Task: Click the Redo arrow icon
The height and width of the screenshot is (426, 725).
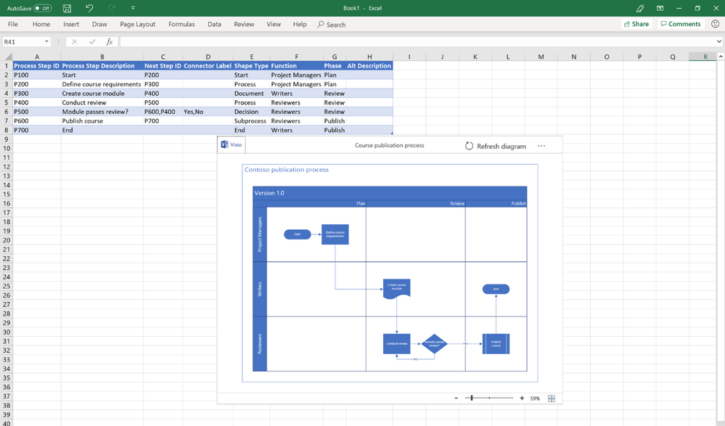Action: [x=112, y=8]
